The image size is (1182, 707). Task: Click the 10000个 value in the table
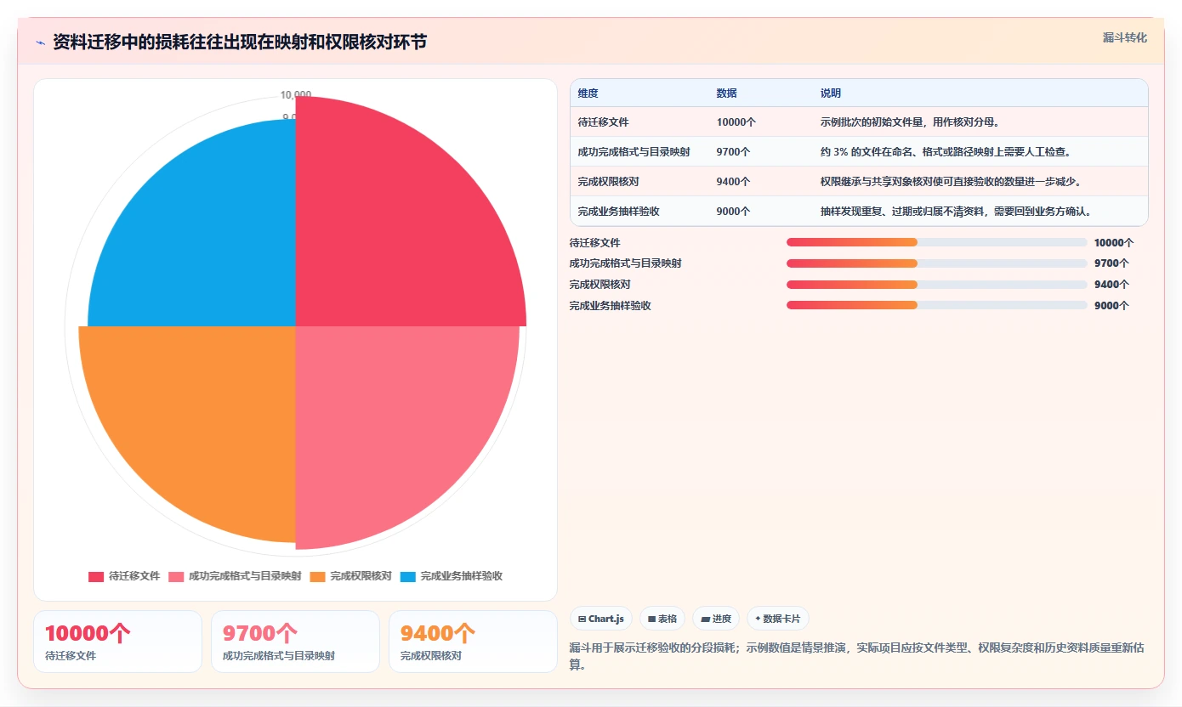[x=736, y=122]
